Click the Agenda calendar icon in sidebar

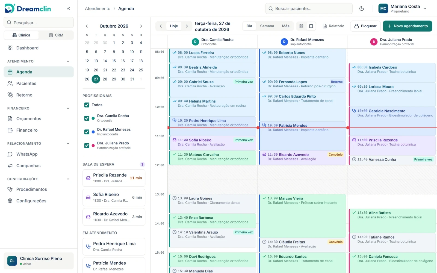coord(10,72)
